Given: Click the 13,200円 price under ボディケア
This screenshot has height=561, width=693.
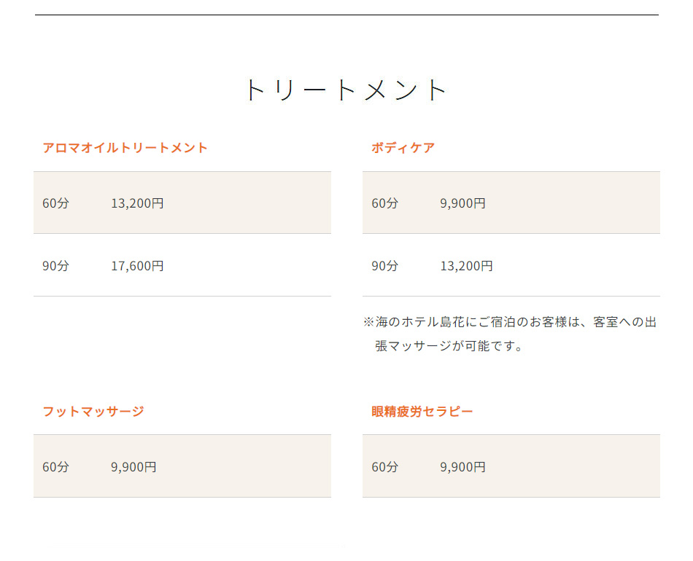Looking at the screenshot, I should pyautogui.click(x=466, y=266).
